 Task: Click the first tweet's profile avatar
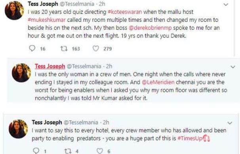pyautogui.click(x=14, y=10)
